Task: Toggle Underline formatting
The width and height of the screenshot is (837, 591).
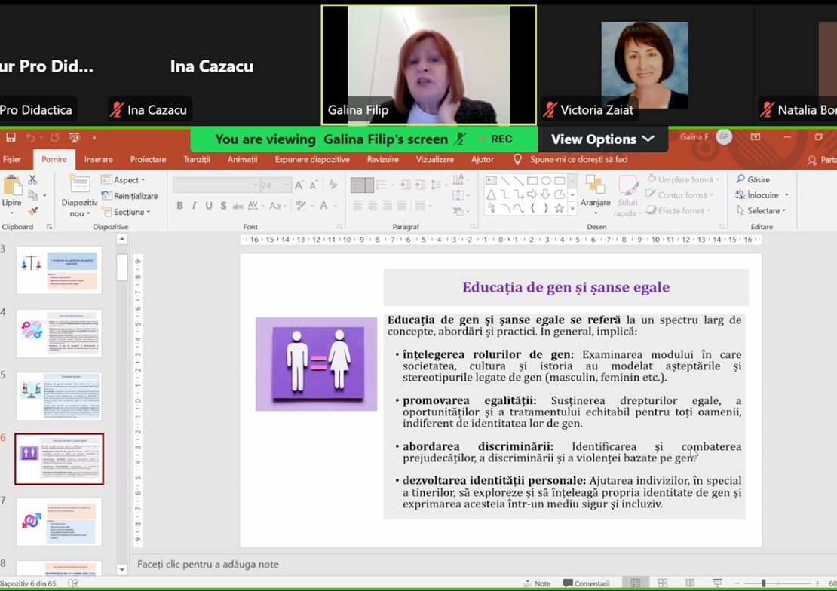Action: tap(209, 206)
